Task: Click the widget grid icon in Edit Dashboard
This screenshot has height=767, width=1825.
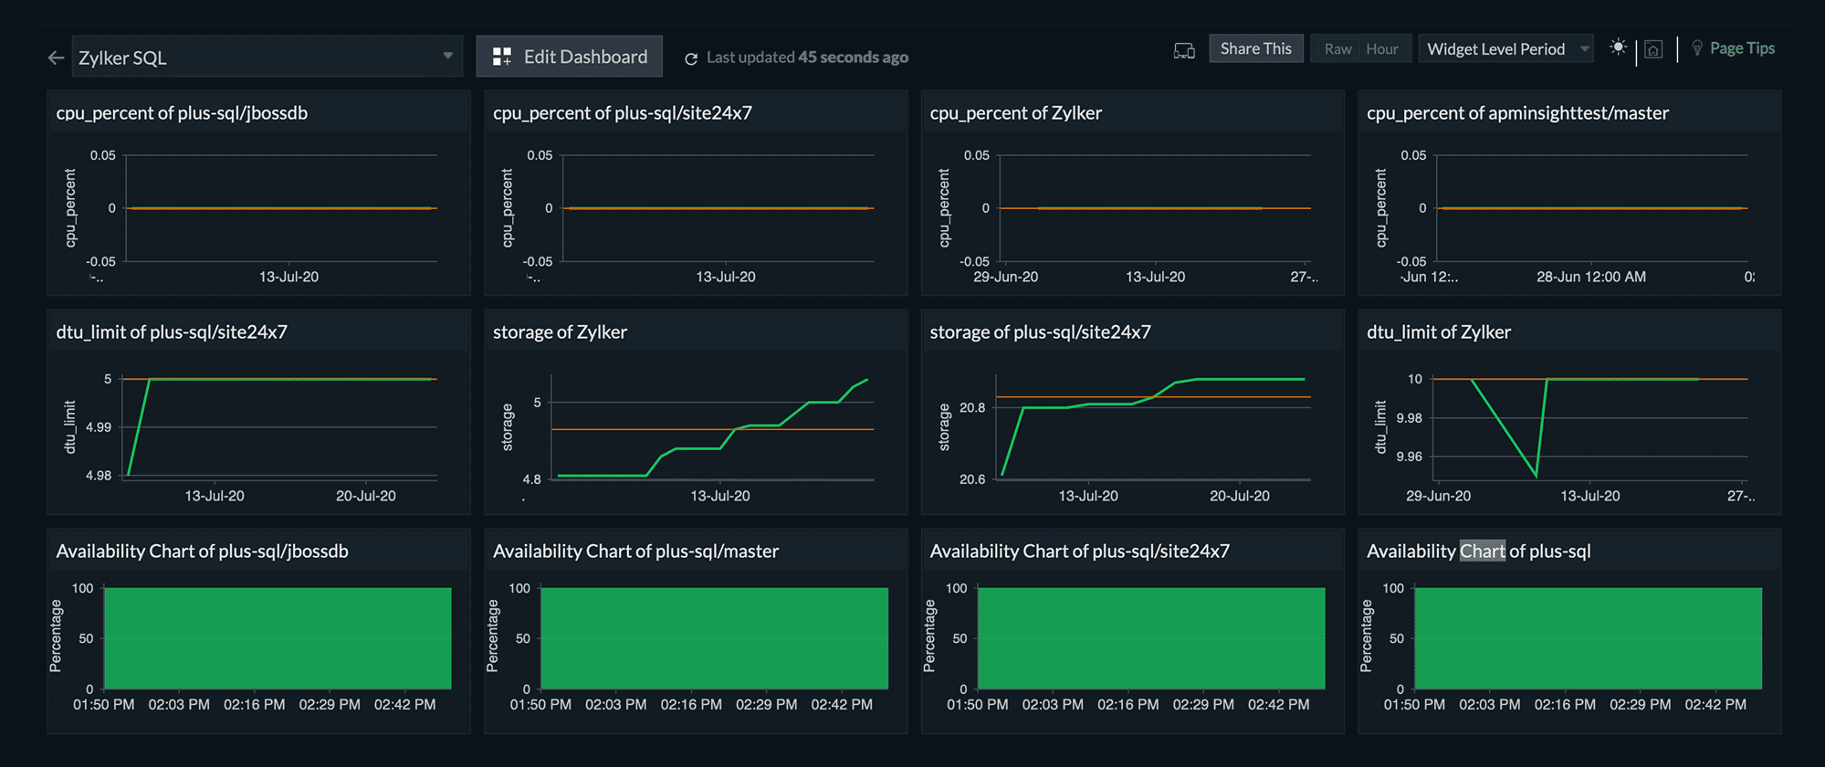Action: click(501, 57)
